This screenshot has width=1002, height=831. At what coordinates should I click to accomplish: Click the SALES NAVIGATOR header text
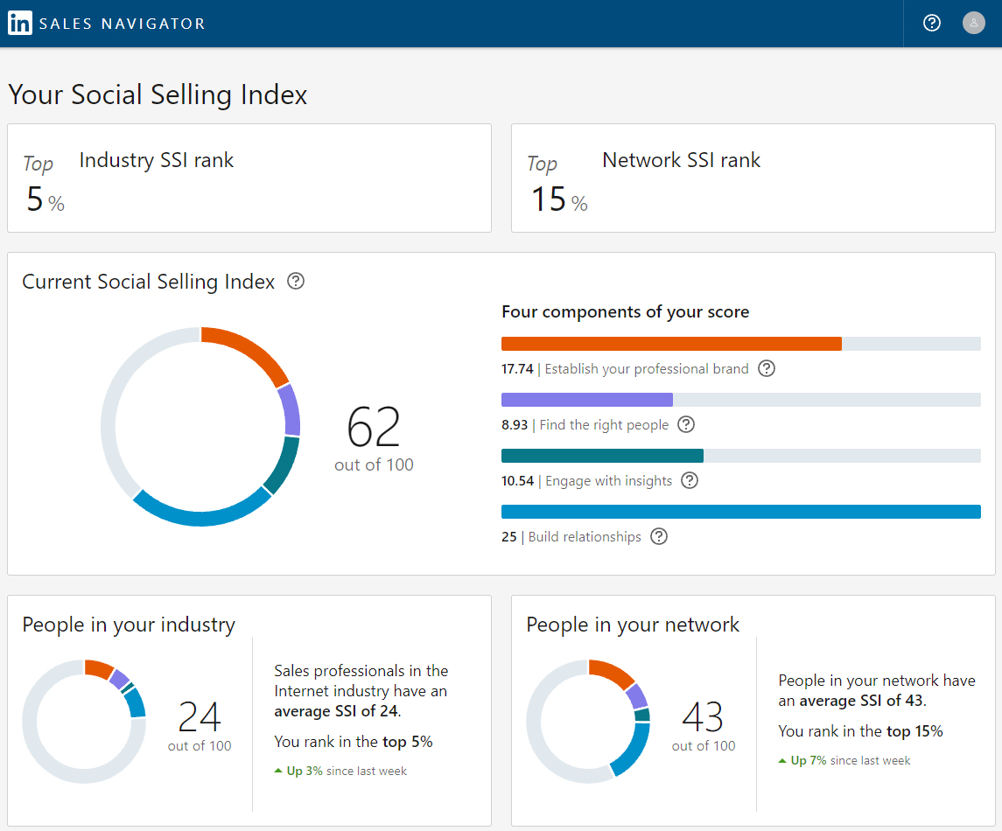point(122,24)
